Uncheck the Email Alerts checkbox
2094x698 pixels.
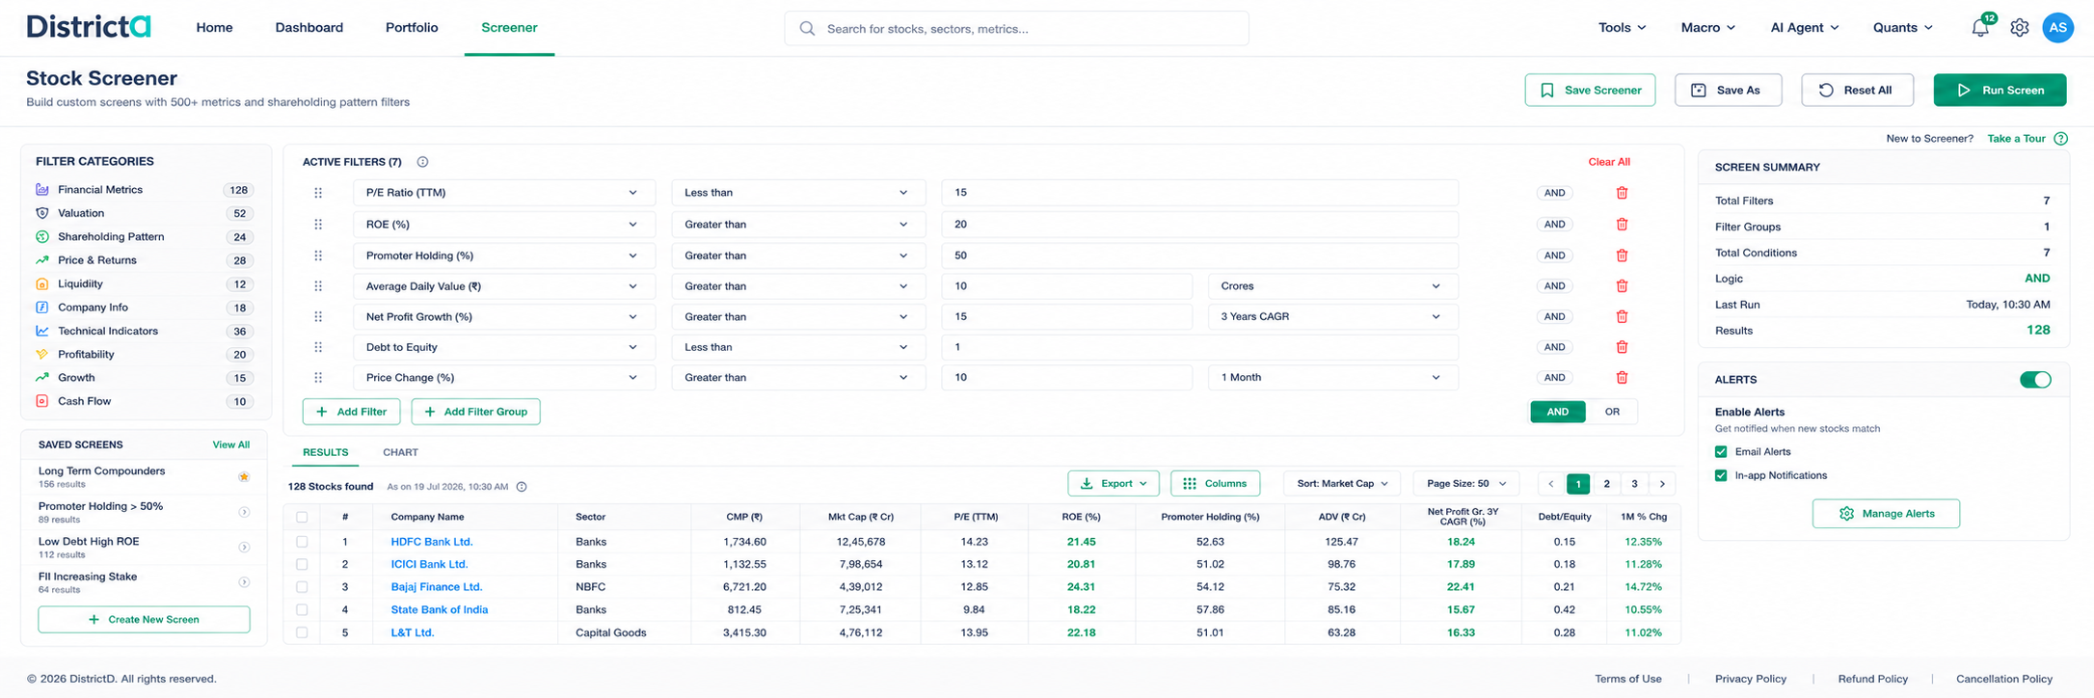[x=1721, y=451]
